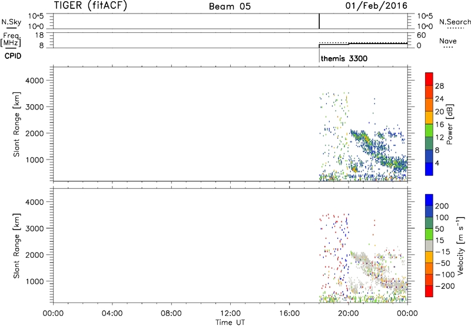The height and width of the screenshot is (326, 471).
Task: Click the '28' power color bar value
Action: click(x=439, y=86)
